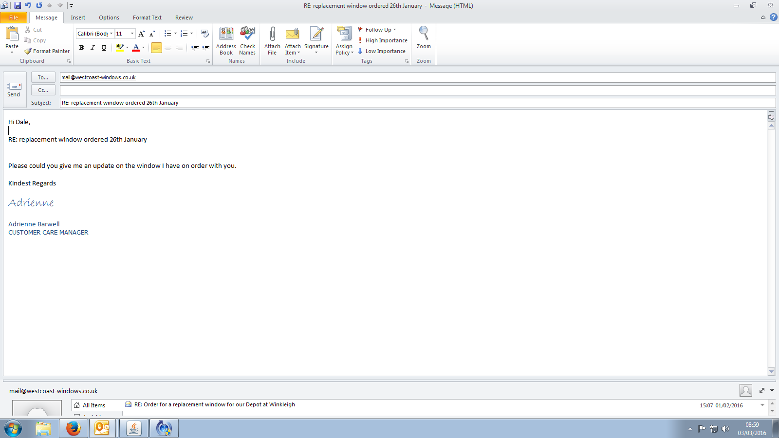Decrease the paragraph indent
779x438 pixels.
(x=195, y=48)
